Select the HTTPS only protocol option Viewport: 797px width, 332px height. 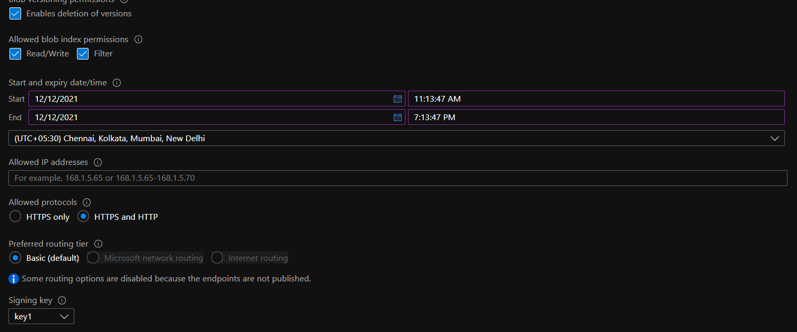[15, 217]
